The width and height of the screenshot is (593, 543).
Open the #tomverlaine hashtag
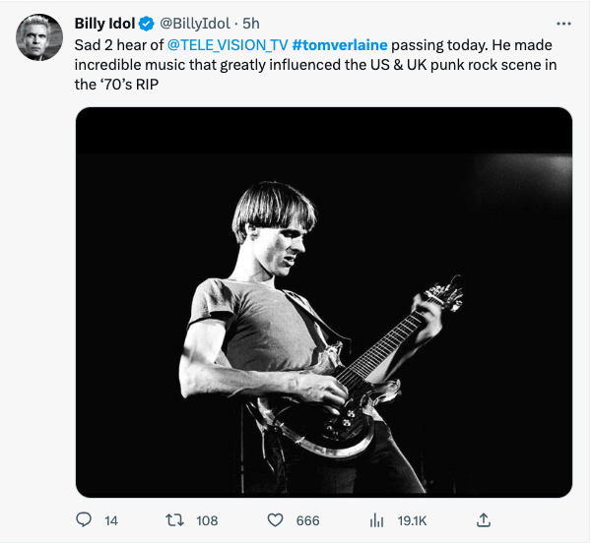pos(340,45)
